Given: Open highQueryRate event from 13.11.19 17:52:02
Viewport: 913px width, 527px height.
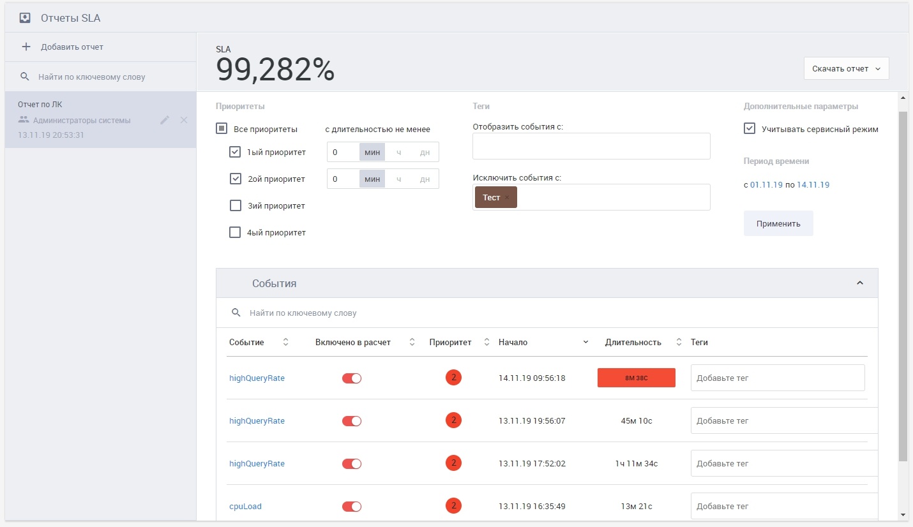Looking at the screenshot, I should point(257,464).
